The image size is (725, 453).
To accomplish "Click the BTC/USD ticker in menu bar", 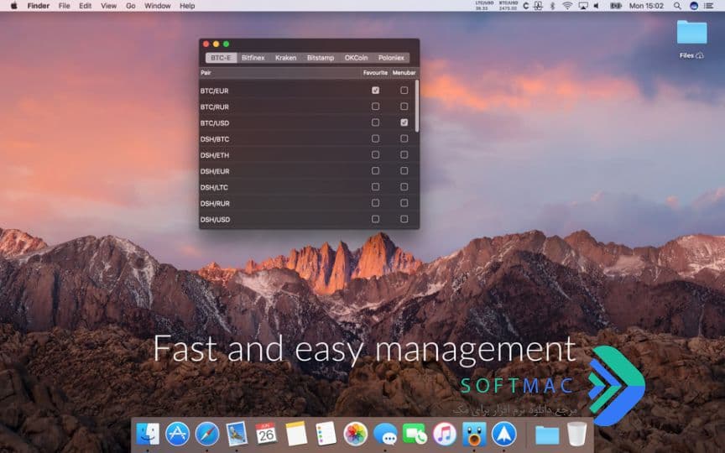I will pos(509,6).
